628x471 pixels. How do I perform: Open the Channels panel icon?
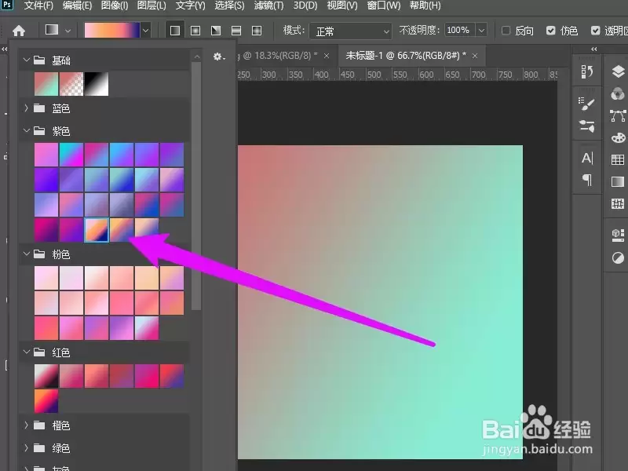coord(618,94)
